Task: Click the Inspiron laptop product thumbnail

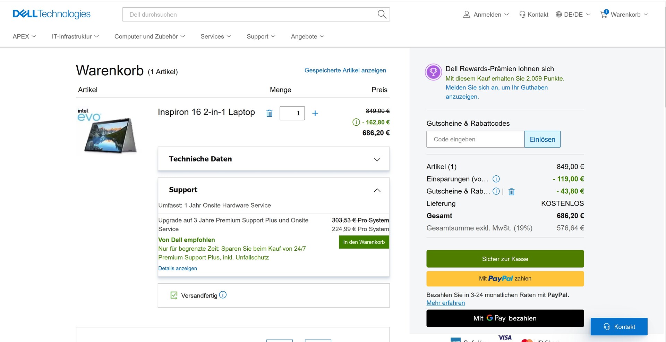Action: tap(107, 132)
